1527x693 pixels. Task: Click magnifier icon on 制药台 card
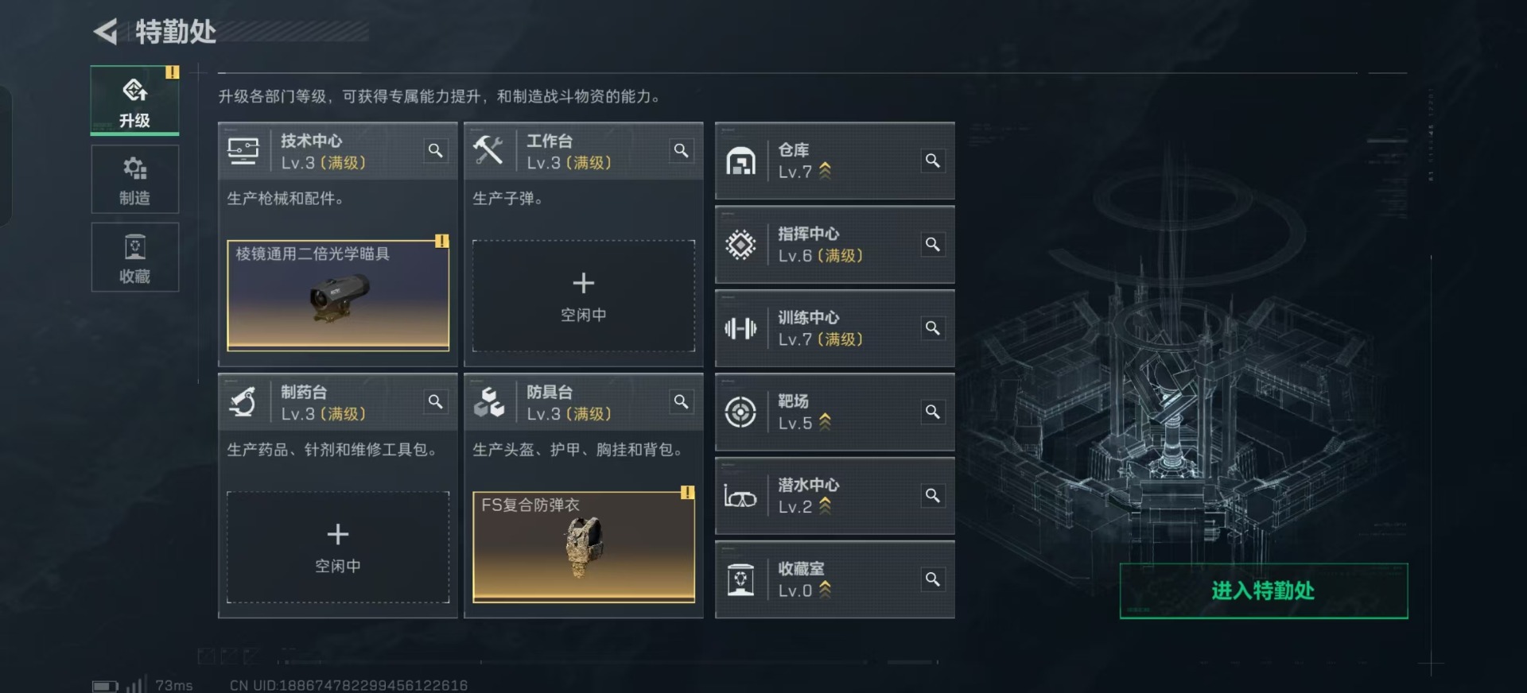(436, 401)
